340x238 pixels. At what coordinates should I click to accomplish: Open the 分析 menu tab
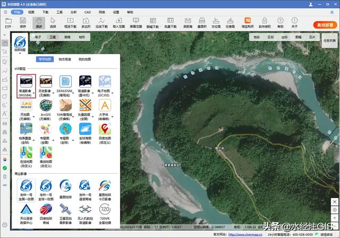(x=73, y=12)
